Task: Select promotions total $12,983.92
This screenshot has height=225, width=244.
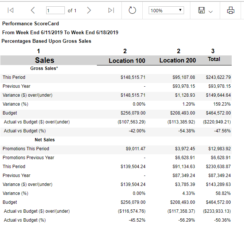Action: 219,149
